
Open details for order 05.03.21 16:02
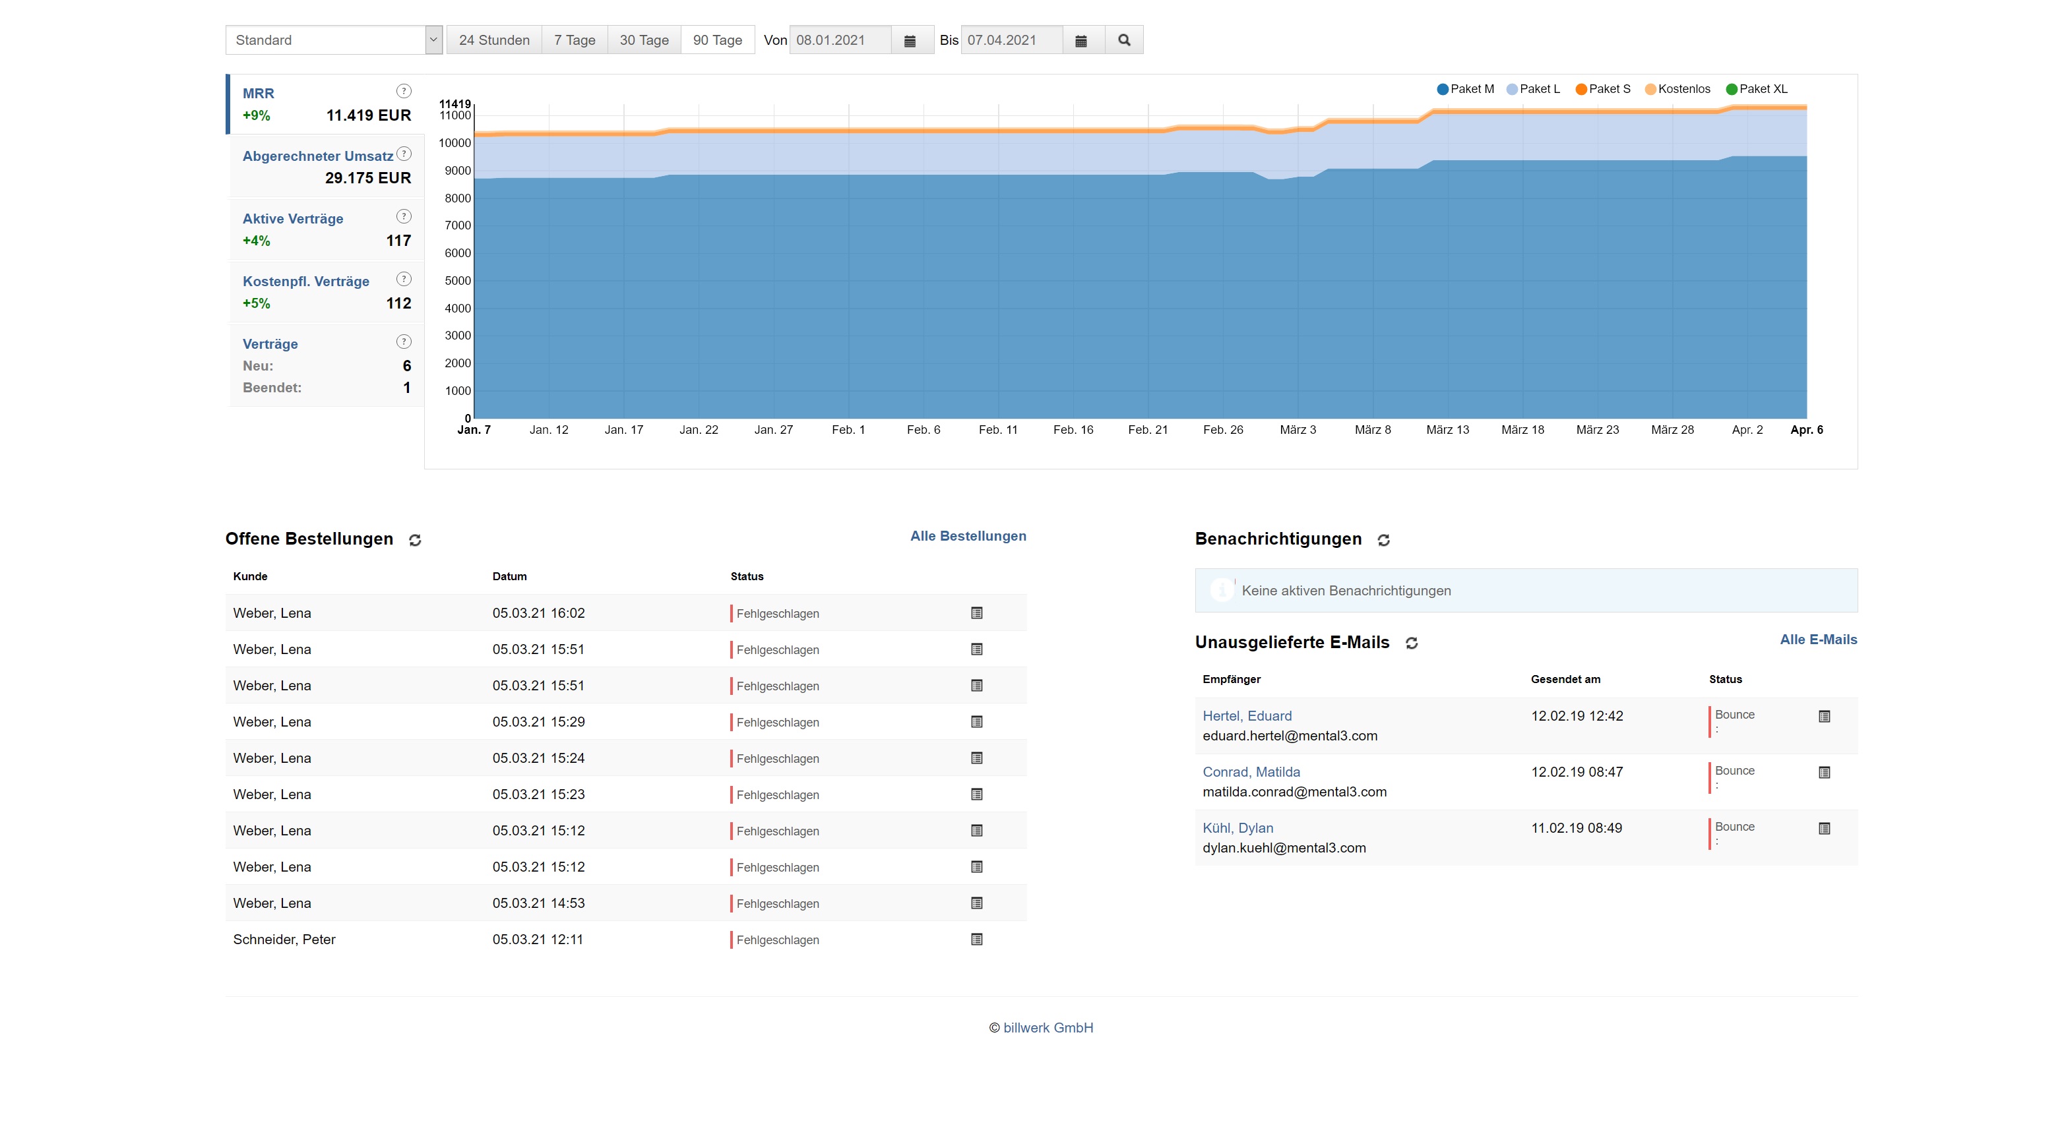point(976,613)
